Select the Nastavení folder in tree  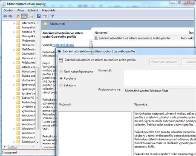(26, 45)
